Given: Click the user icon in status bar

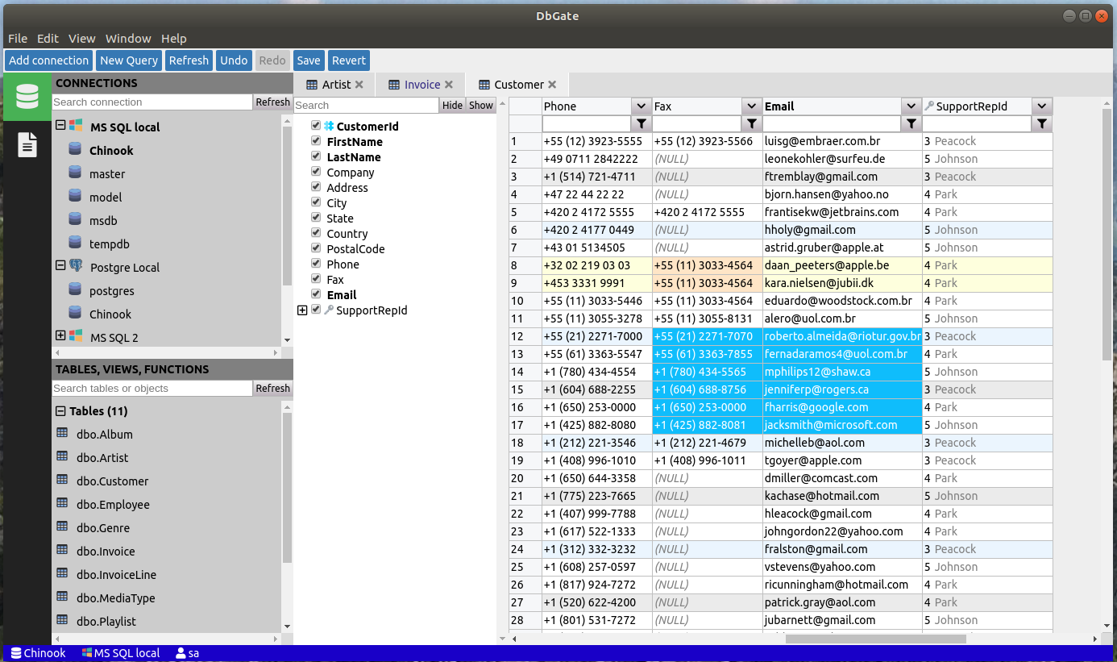Looking at the screenshot, I should click(x=181, y=653).
